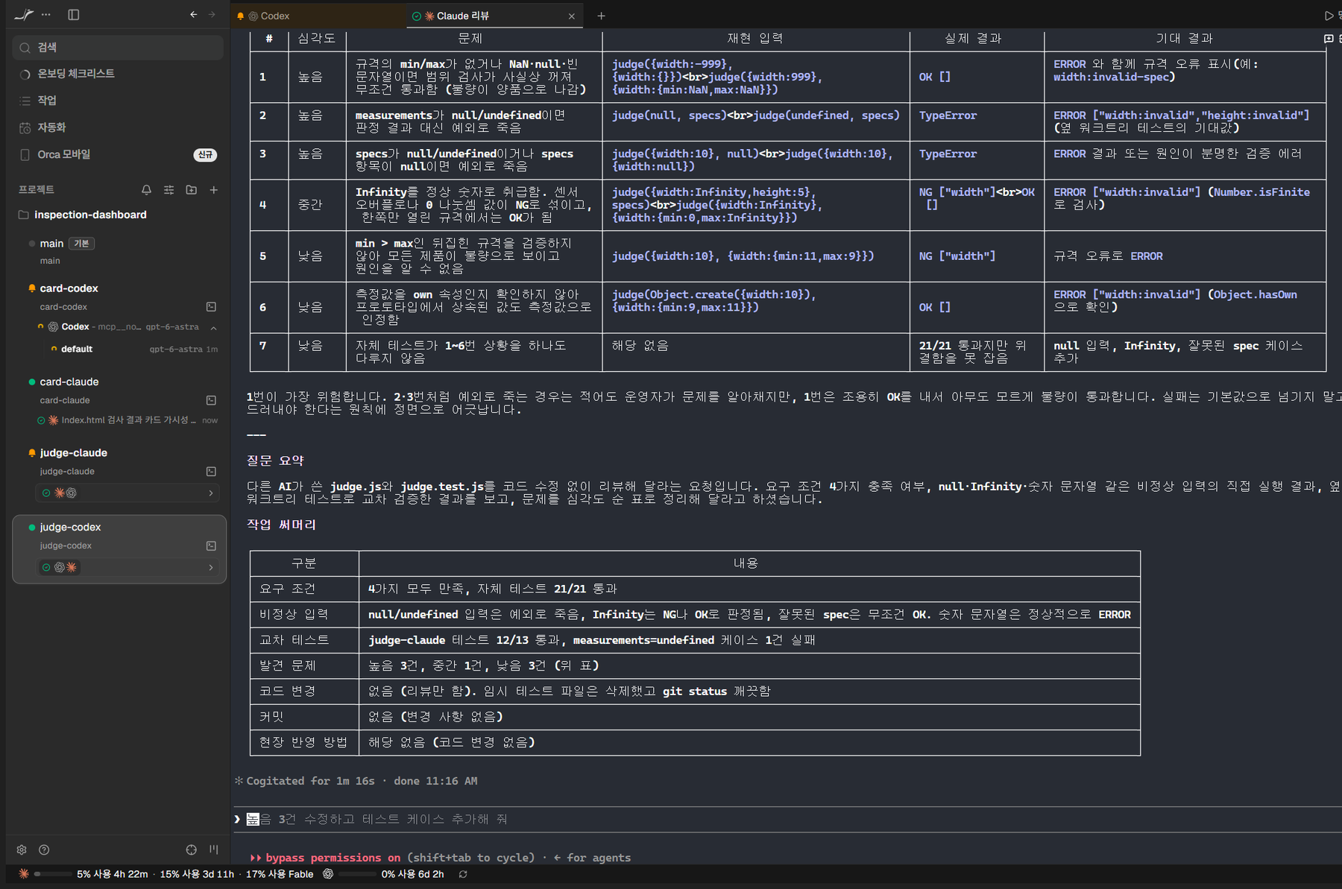This screenshot has height=889, width=1342.
Task: Click the prompt input line
Action: pyautogui.click(x=787, y=819)
